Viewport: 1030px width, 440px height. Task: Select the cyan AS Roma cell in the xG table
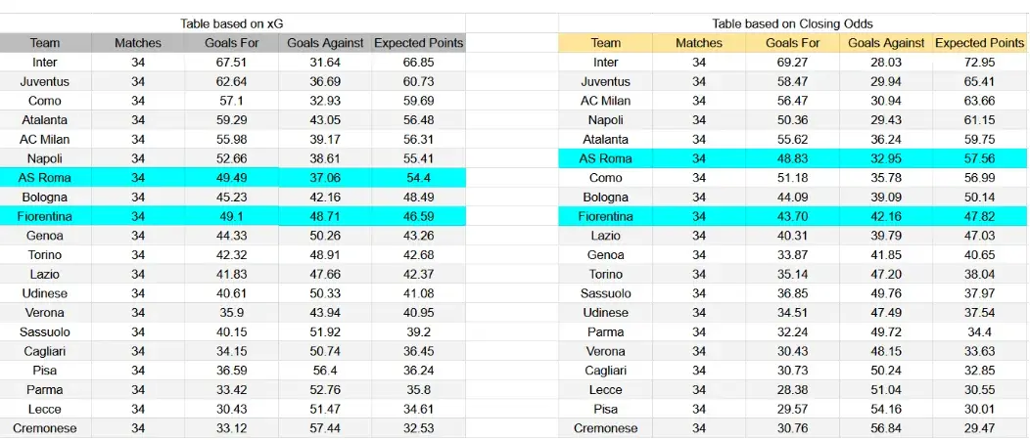click(x=45, y=178)
